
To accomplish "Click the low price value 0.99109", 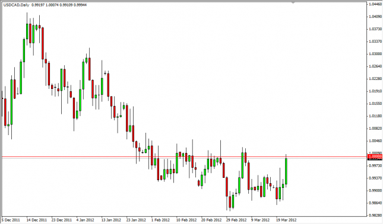I will coord(66,5).
